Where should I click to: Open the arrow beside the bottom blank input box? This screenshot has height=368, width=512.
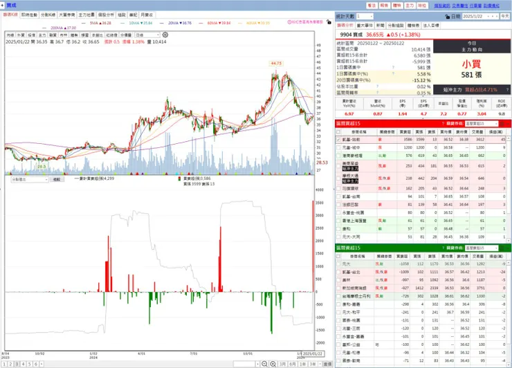point(257,364)
